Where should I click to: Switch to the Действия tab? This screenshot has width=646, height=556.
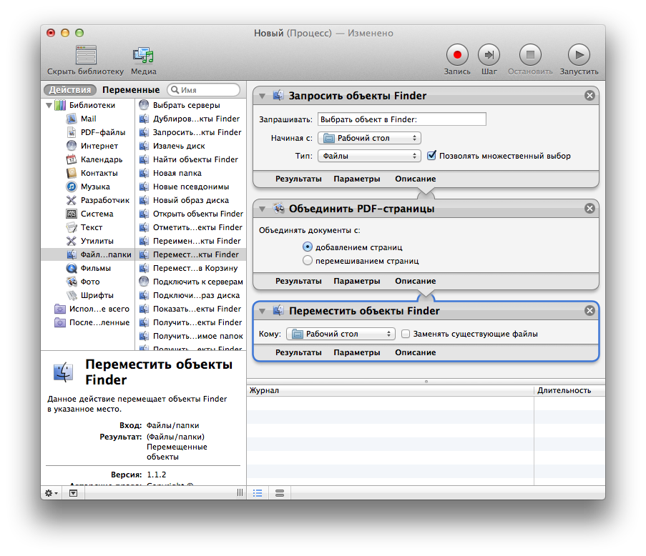pos(69,90)
